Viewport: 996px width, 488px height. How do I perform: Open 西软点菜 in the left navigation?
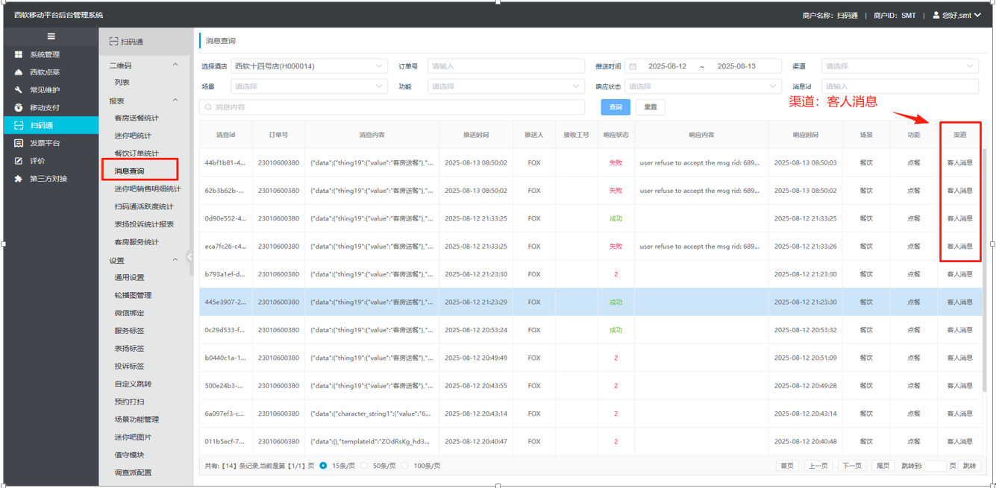click(45, 72)
